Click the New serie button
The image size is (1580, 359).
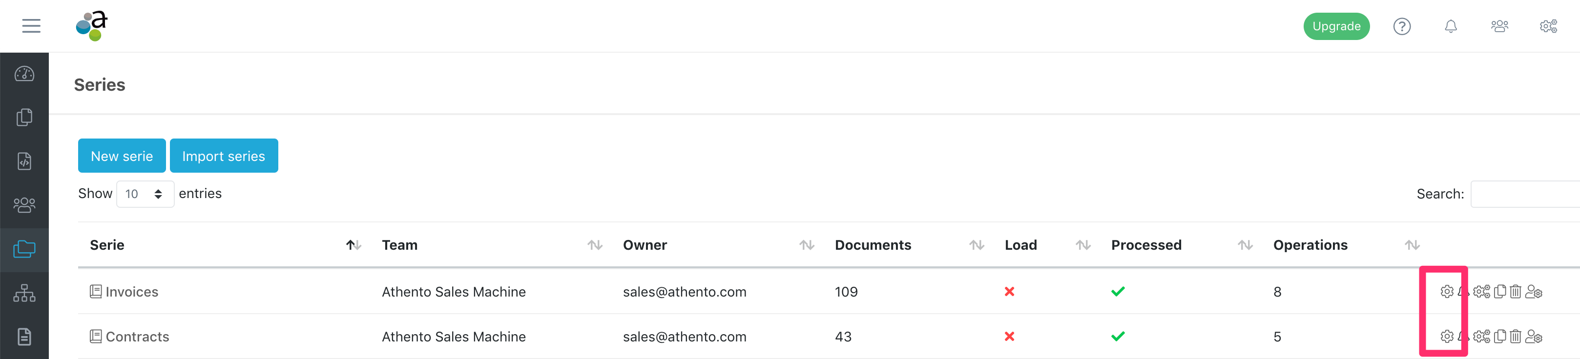tap(122, 156)
